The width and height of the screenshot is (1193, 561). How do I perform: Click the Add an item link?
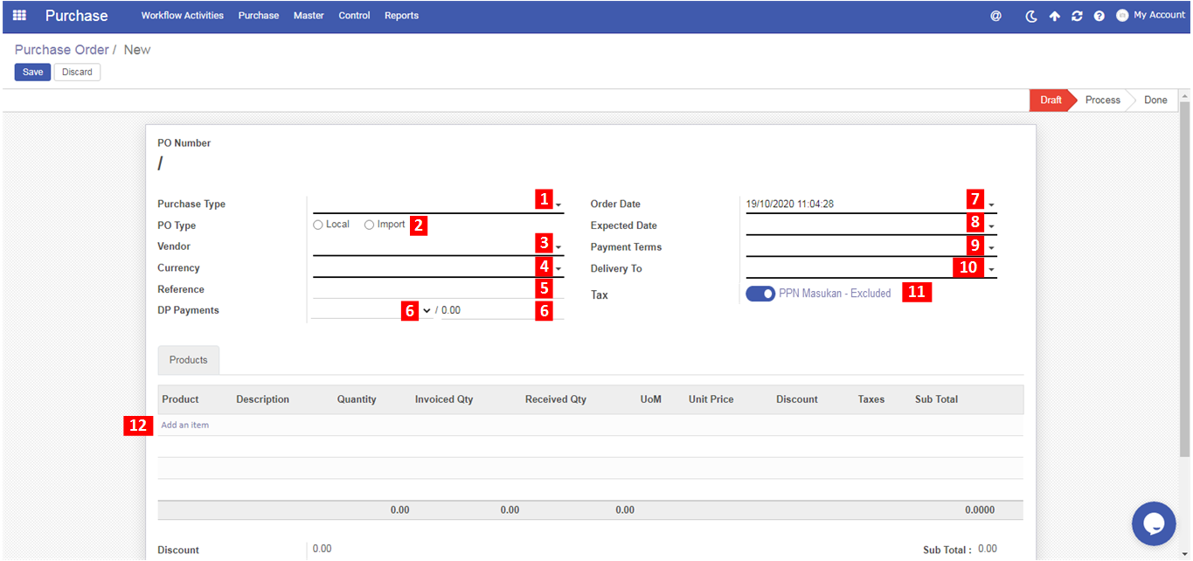click(x=185, y=426)
